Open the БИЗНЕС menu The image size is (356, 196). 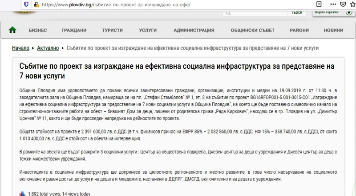pos(38,31)
